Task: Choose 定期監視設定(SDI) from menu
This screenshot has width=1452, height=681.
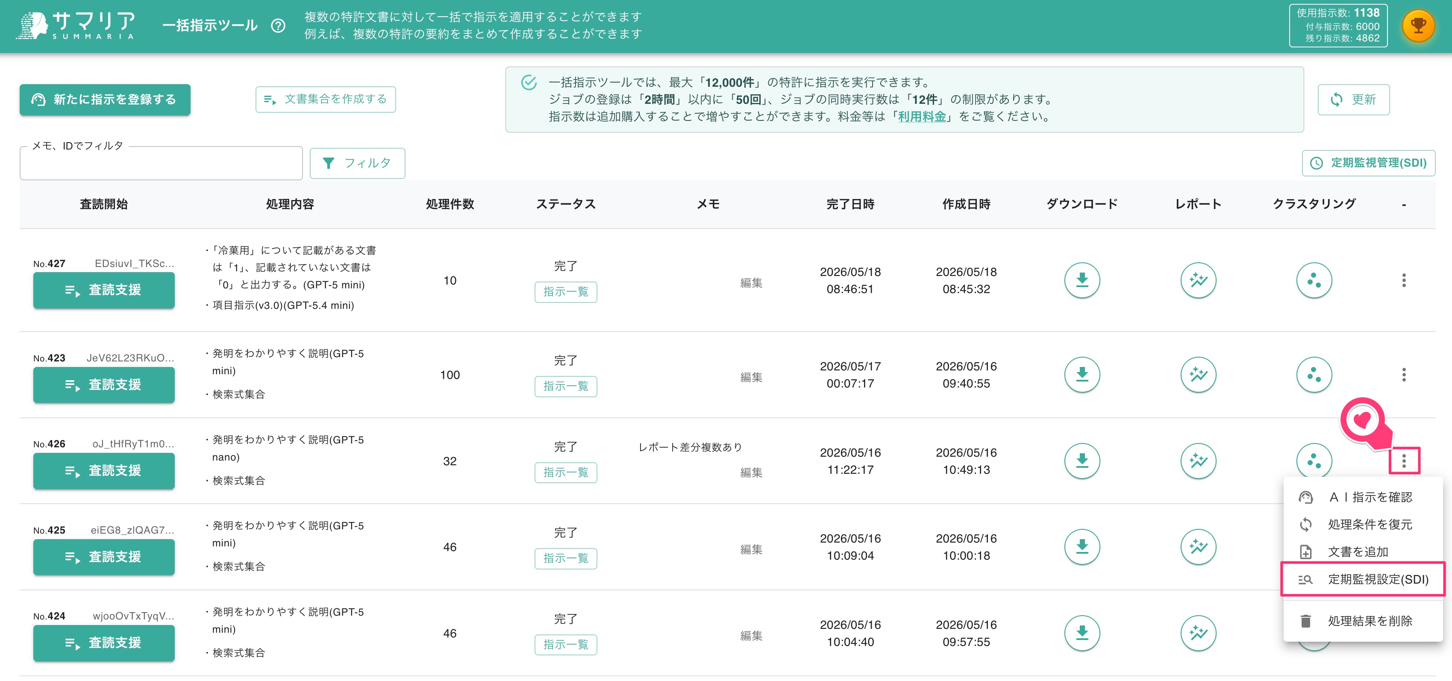Action: 1363,579
